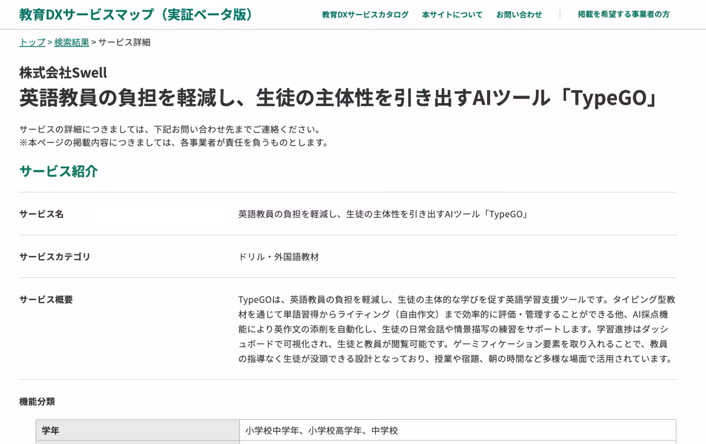Open the 本サイトについて navigation item
The image size is (706, 444).
click(x=452, y=15)
